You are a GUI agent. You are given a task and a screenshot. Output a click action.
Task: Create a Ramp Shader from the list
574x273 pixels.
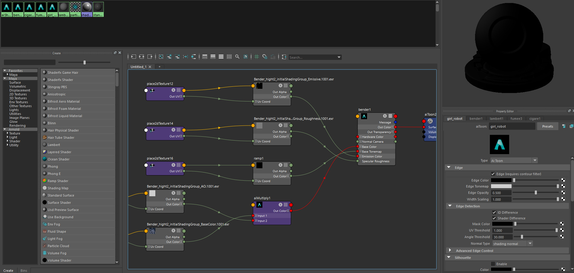pyautogui.click(x=78, y=181)
